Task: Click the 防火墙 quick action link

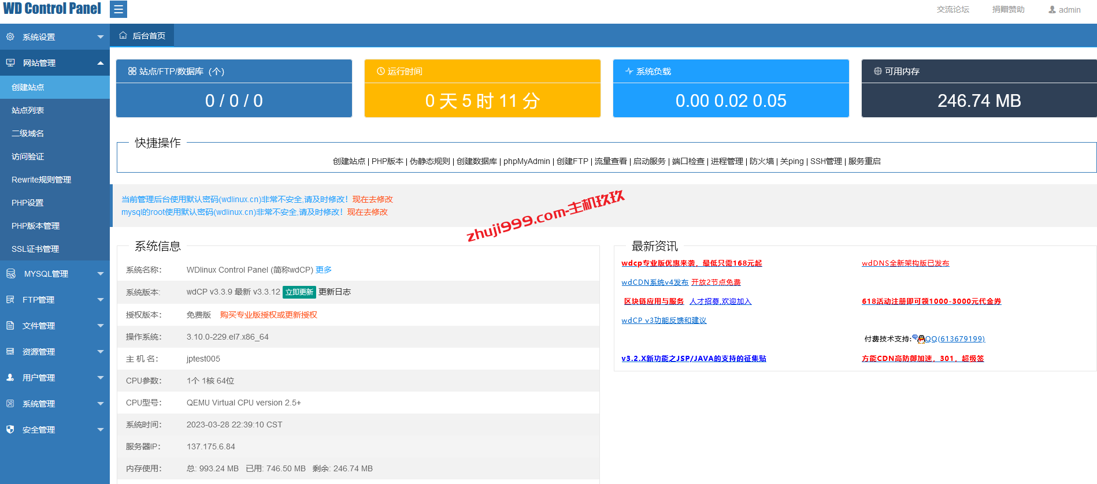Action: tap(762, 161)
